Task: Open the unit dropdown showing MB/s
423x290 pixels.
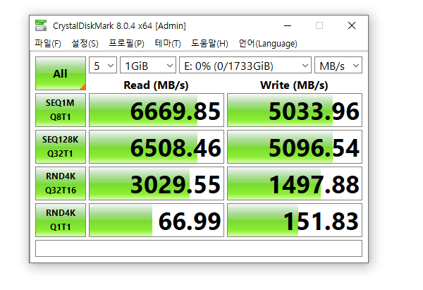Action: (x=338, y=65)
